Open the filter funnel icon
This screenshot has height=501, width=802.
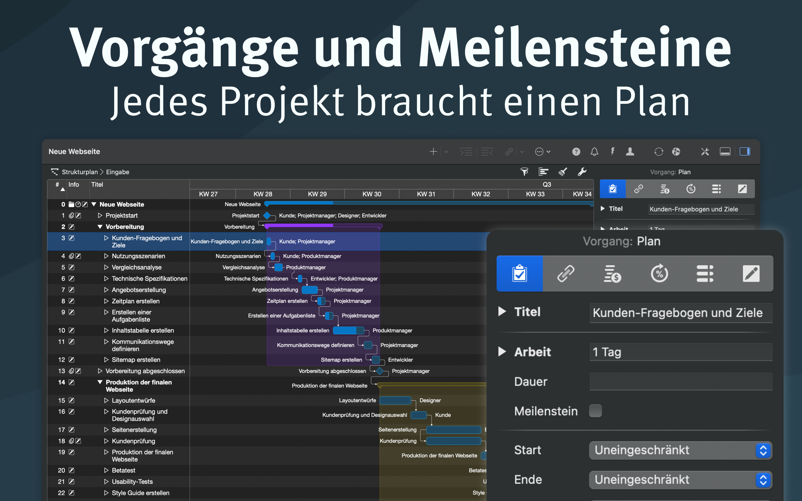click(524, 172)
